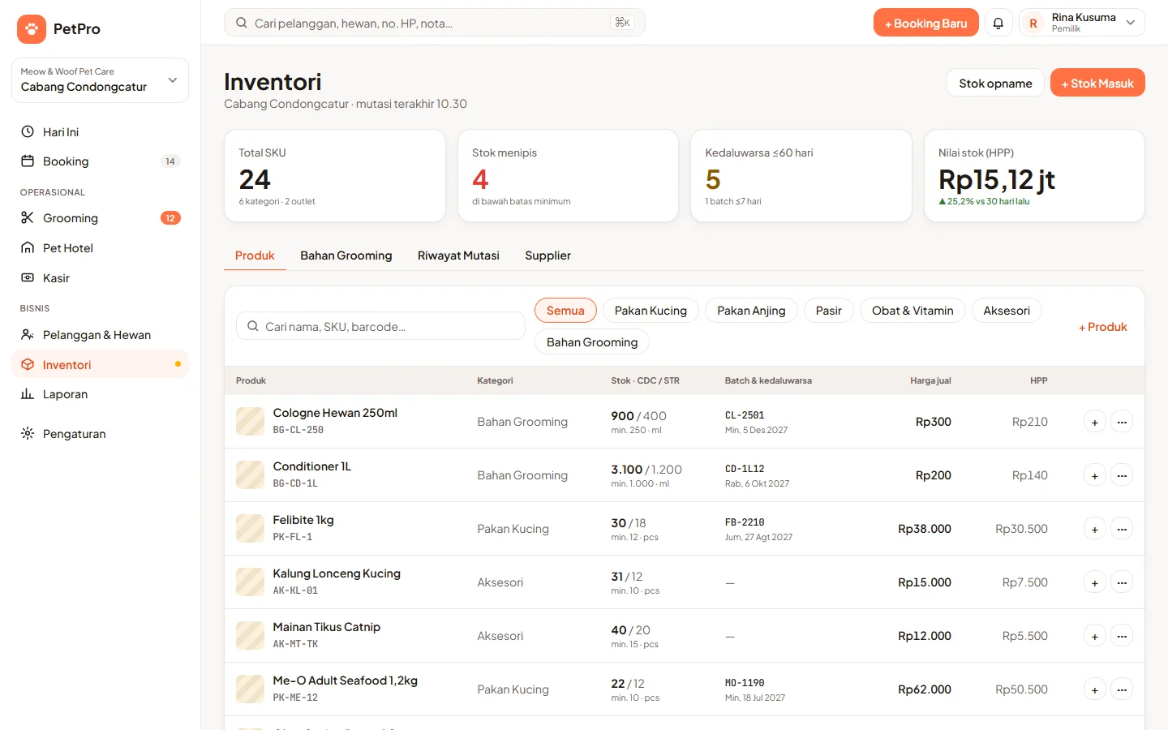
Task: Open the Cologne Hewan 250ml product thumbnail
Action: tap(250, 422)
